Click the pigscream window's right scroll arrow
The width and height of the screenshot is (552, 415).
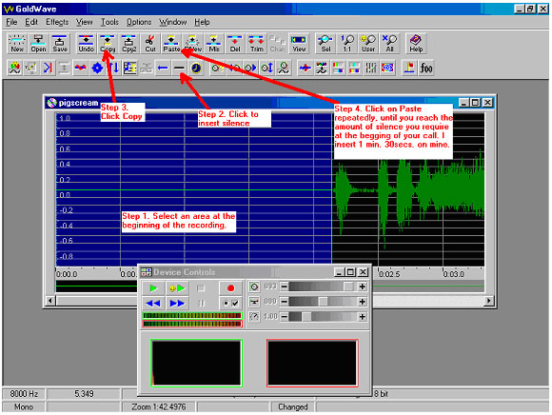(488, 301)
